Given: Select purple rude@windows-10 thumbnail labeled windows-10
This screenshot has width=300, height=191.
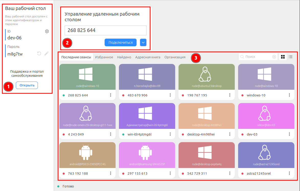Looking at the screenshot, I should (x=266, y=77).
